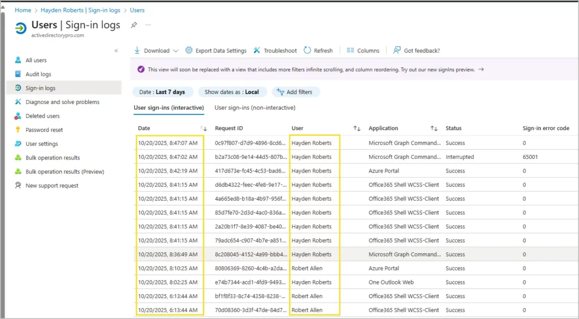Image resolution: width=579 pixels, height=319 pixels.
Task: Click error code 65001
Action: pyautogui.click(x=530, y=157)
